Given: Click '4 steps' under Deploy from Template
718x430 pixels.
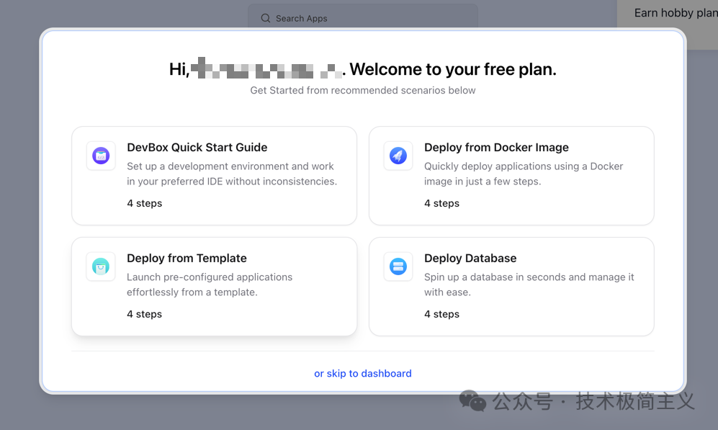Looking at the screenshot, I should [144, 314].
